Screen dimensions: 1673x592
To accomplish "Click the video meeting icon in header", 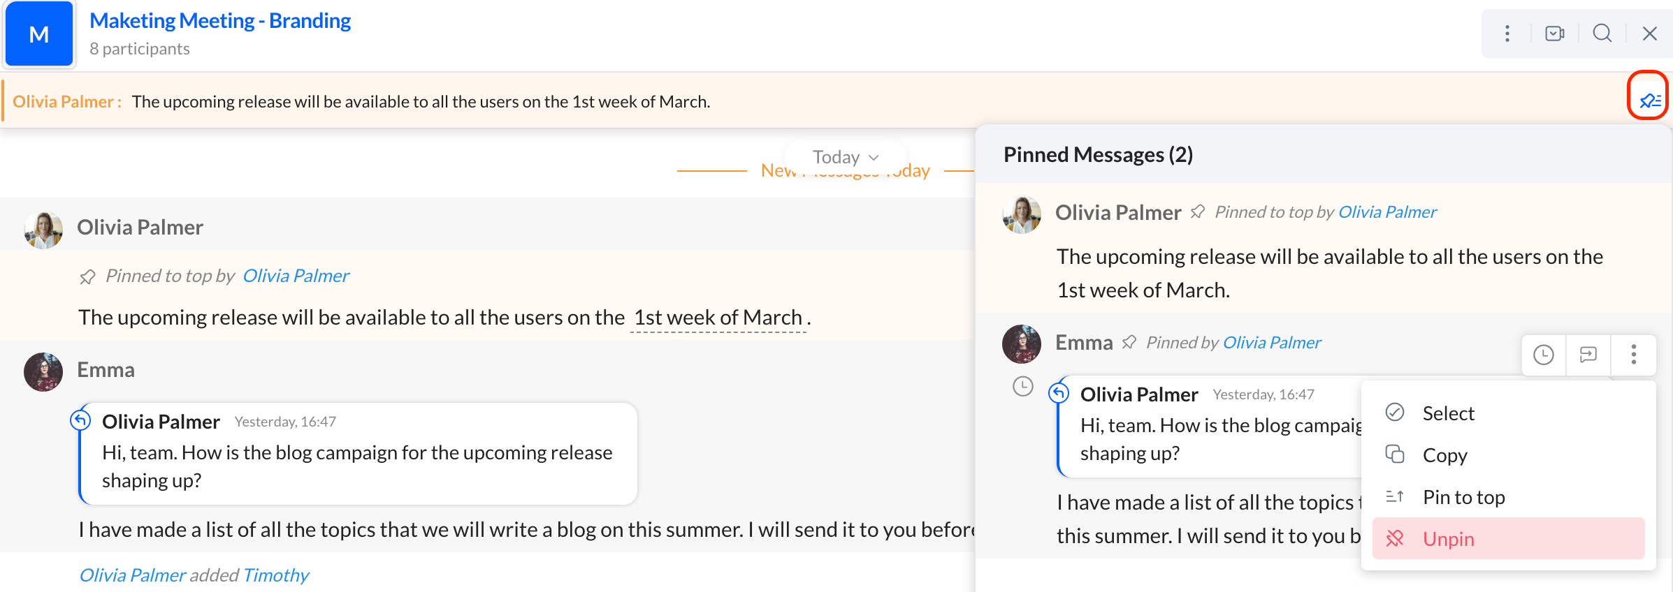I will [1554, 34].
